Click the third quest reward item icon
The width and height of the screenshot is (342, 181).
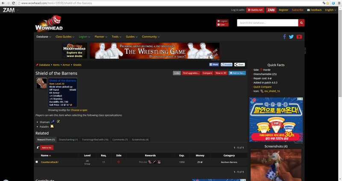159,162
